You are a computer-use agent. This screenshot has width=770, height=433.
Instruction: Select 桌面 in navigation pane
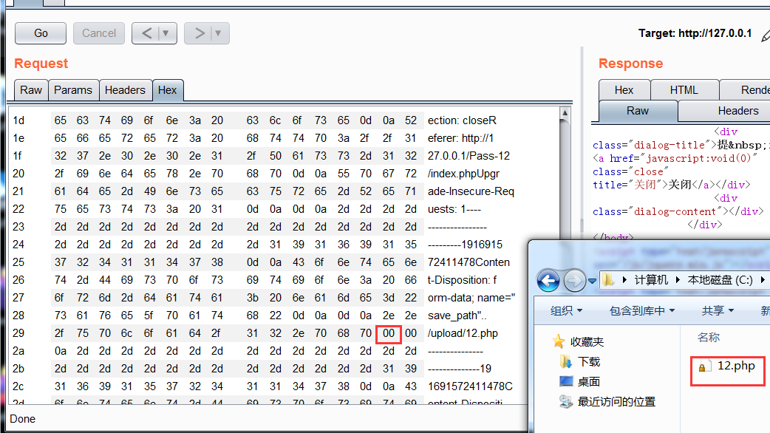point(589,381)
